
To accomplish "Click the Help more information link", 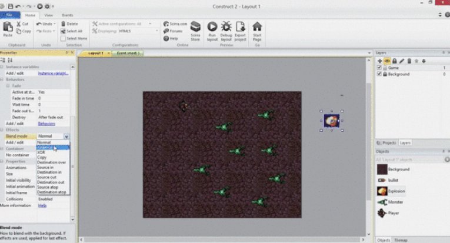I will tap(42, 205).
